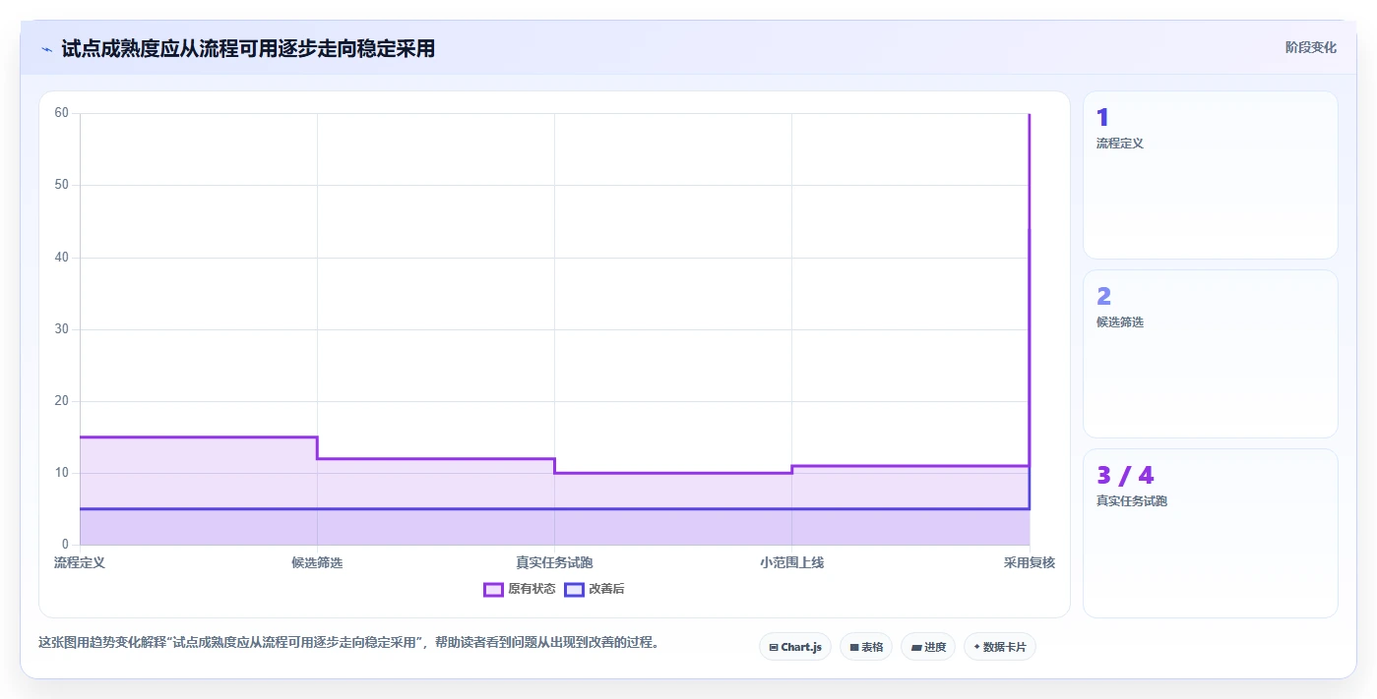Click the description text starting with 这张图用趋势变化
The width and height of the screenshot is (1377, 699).
coord(348,643)
